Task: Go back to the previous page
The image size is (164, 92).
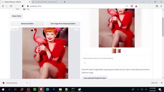Action: point(3,6)
